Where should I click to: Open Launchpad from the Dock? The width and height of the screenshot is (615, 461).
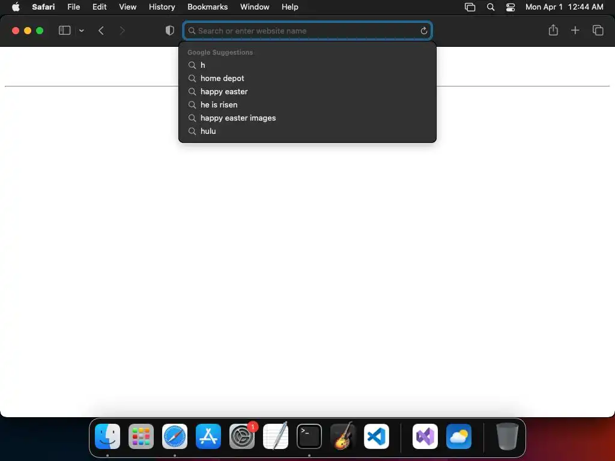pyautogui.click(x=141, y=436)
